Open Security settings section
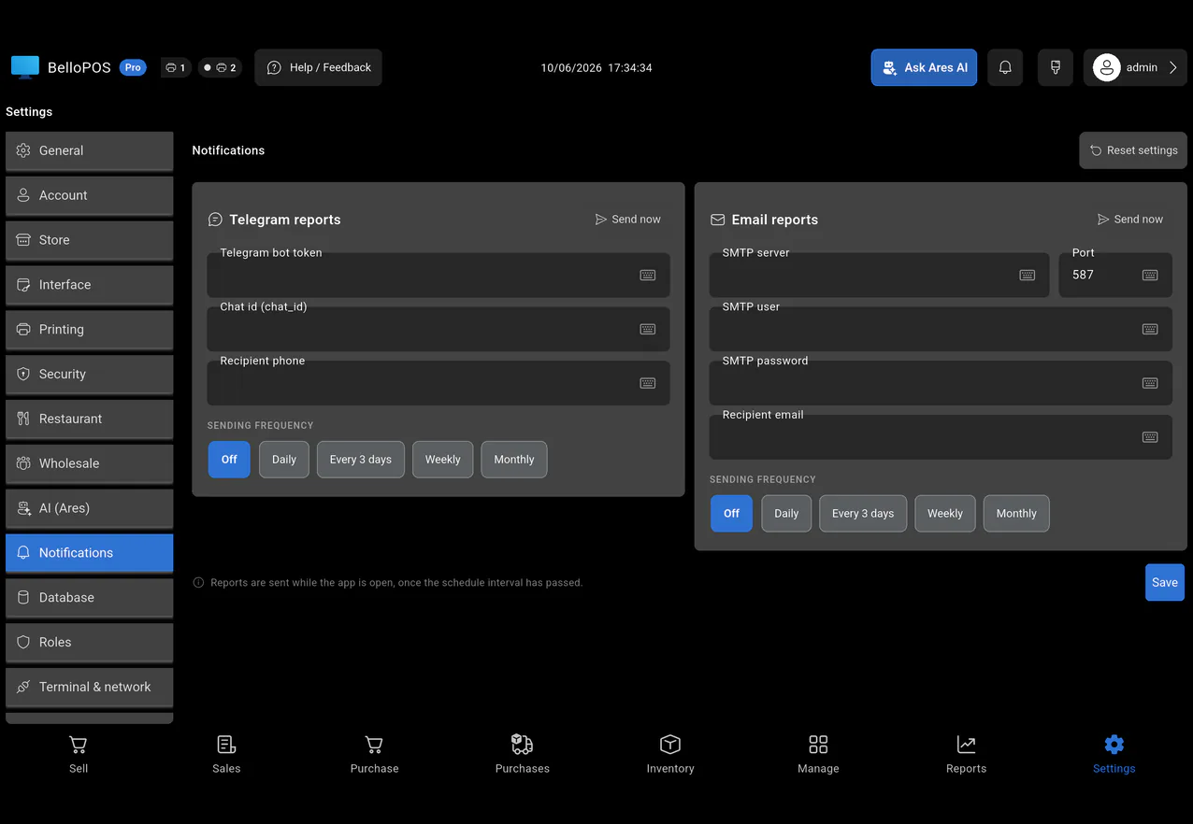This screenshot has height=824, width=1193. coord(90,374)
